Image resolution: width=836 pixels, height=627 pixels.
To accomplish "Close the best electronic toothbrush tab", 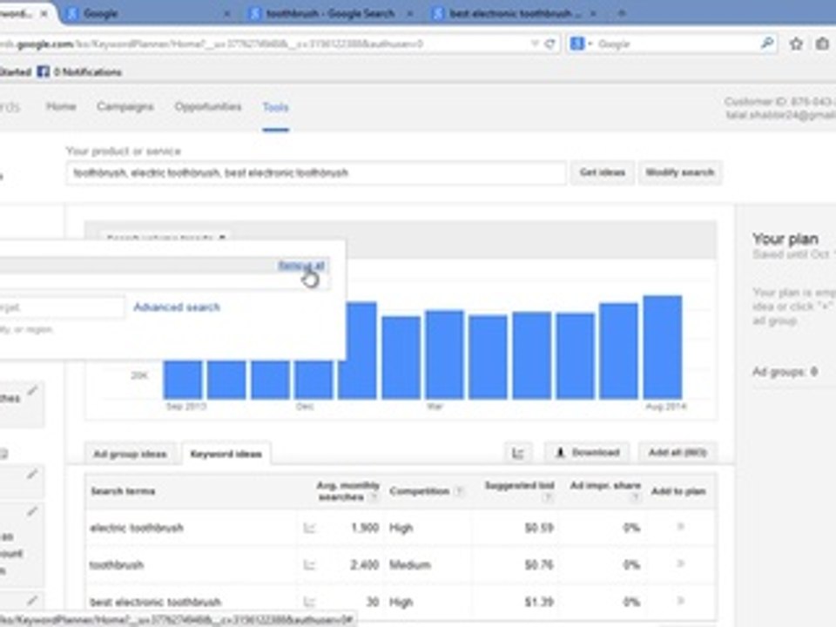I will pos(593,14).
